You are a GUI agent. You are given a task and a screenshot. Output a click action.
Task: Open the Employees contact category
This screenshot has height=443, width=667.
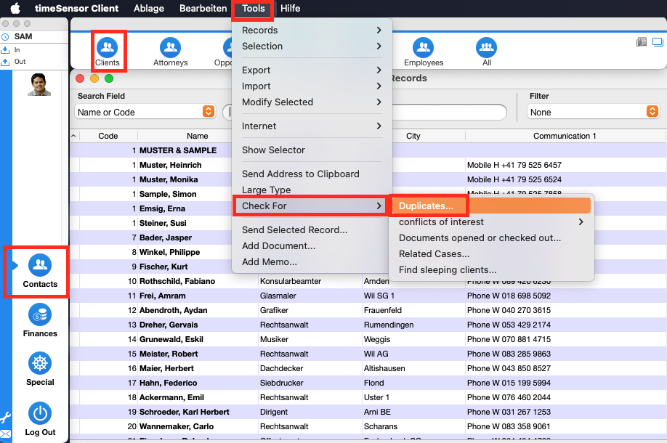coord(424,52)
